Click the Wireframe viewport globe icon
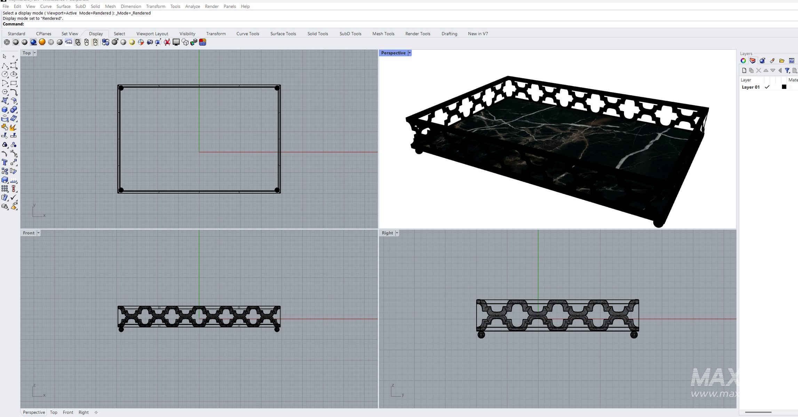This screenshot has width=798, height=417. pyautogui.click(x=7, y=42)
